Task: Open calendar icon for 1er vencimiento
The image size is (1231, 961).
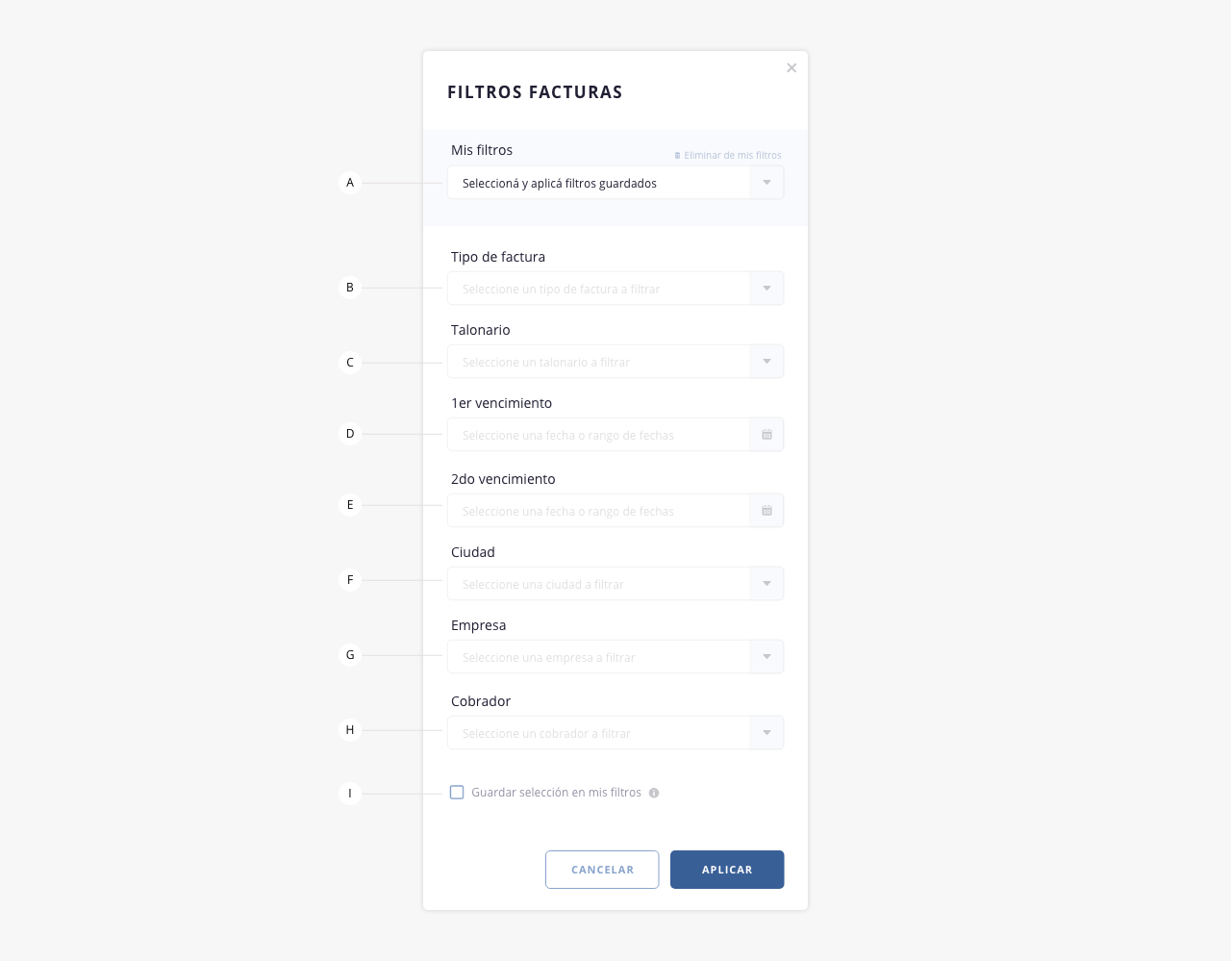Action: click(766, 435)
